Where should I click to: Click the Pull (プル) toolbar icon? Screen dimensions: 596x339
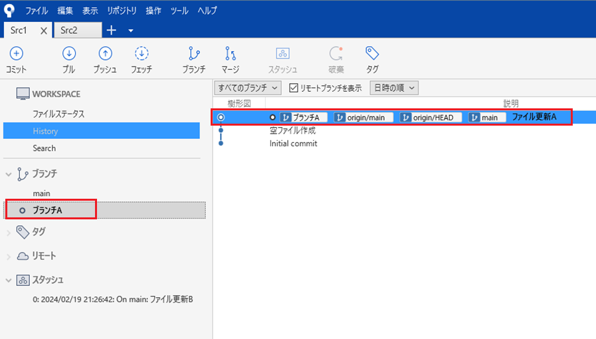point(69,54)
